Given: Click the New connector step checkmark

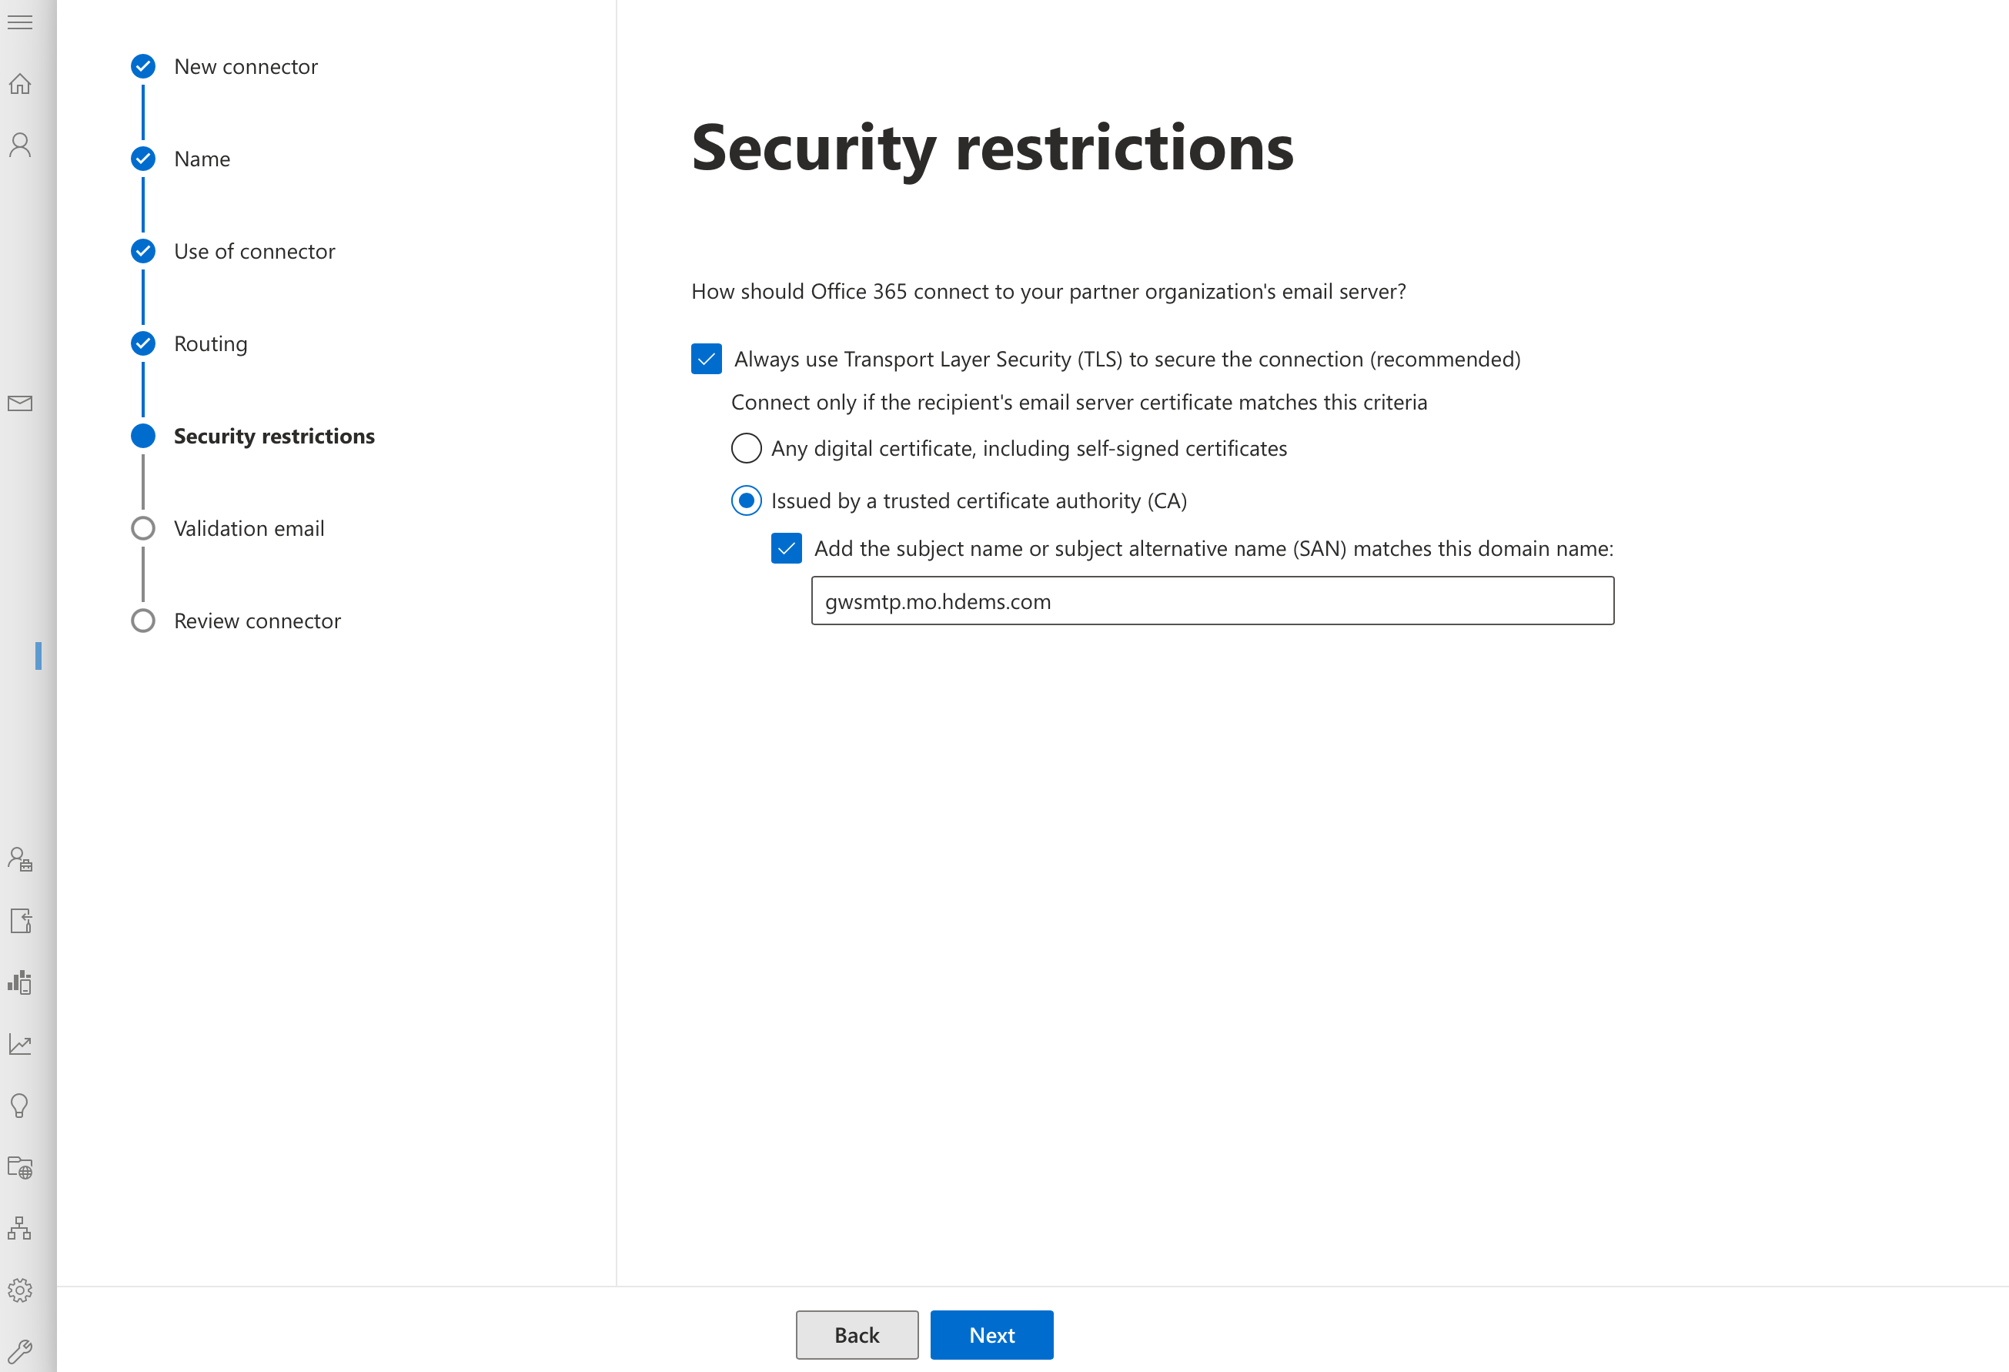Looking at the screenshot, I should (x=142, y=66).
